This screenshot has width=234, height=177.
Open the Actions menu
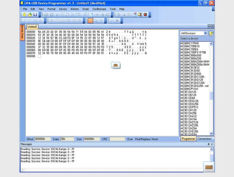click(x=75, y=9)
